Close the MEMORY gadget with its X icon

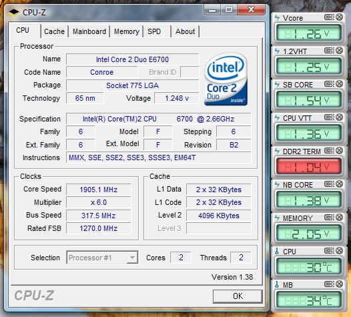click(x=340, y=217)
